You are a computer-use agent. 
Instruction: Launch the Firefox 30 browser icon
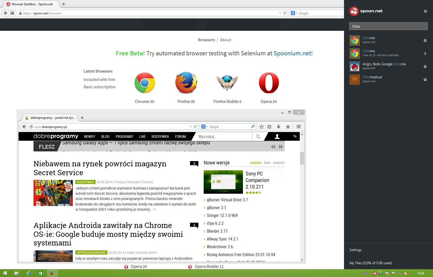point(186,83)
